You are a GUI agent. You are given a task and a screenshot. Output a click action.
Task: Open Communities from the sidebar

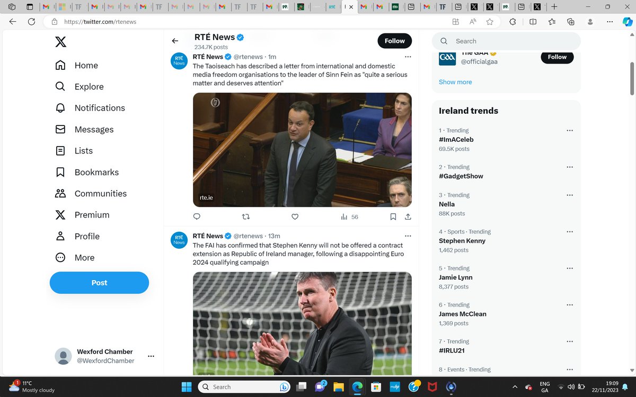(91, 194)
